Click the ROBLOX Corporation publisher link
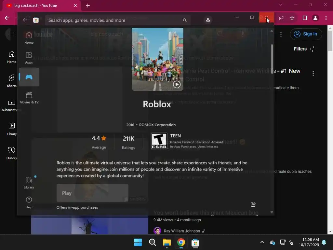Image resolution: width=333 pixels, height=250 pixels. coord(157,125)
